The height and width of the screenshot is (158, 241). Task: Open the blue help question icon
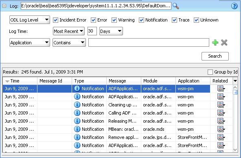pyautogui.click(x=234, y=6)
